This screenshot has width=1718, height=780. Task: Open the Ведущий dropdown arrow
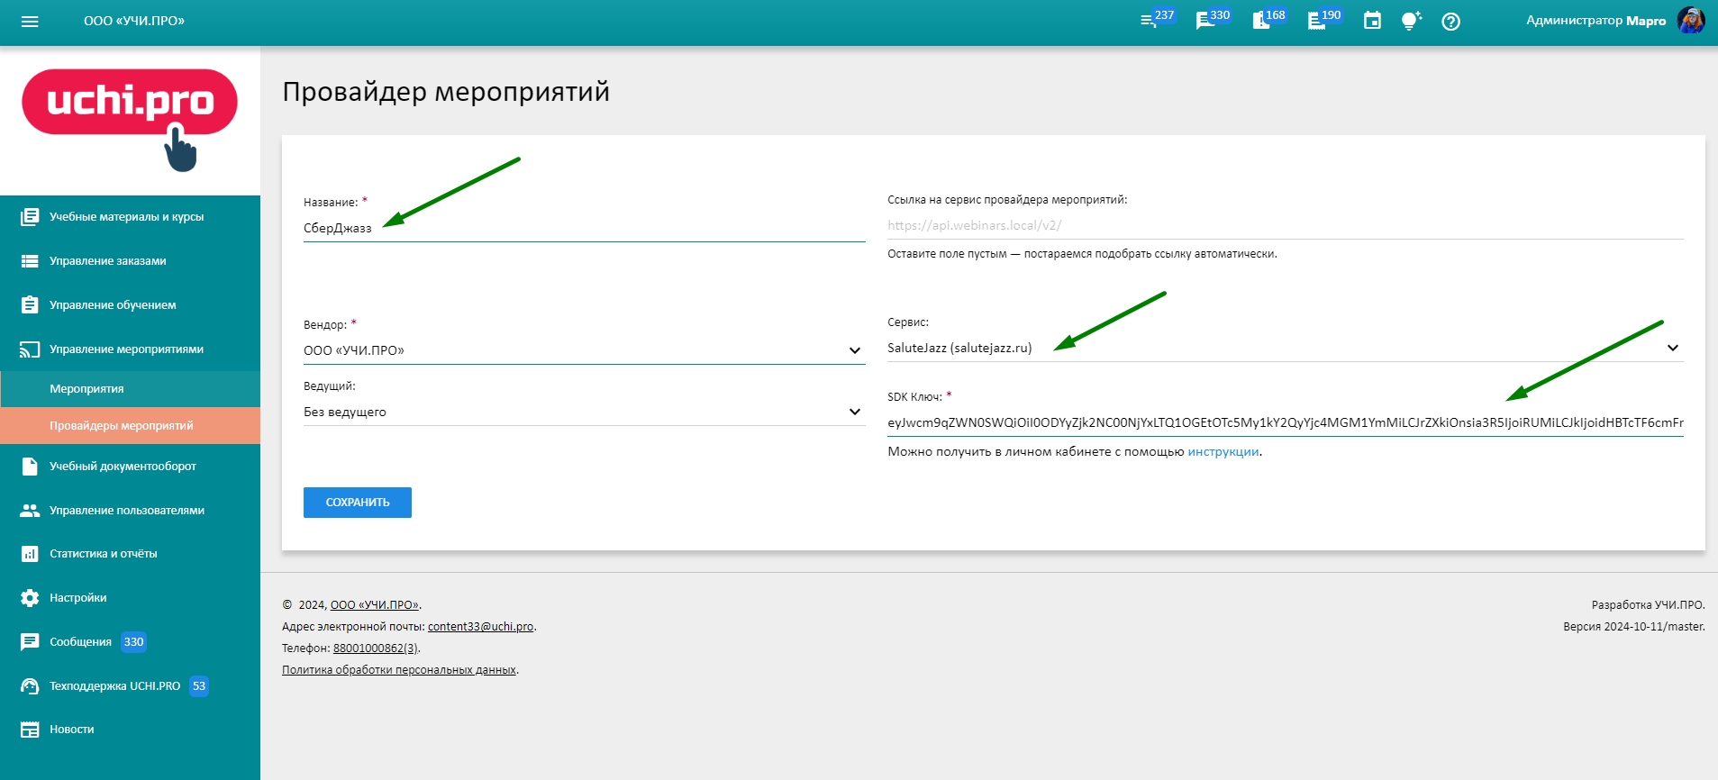click(854, 412)
